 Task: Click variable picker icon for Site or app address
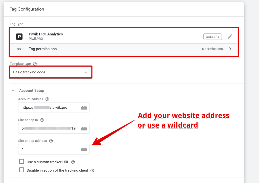[84, 149]
